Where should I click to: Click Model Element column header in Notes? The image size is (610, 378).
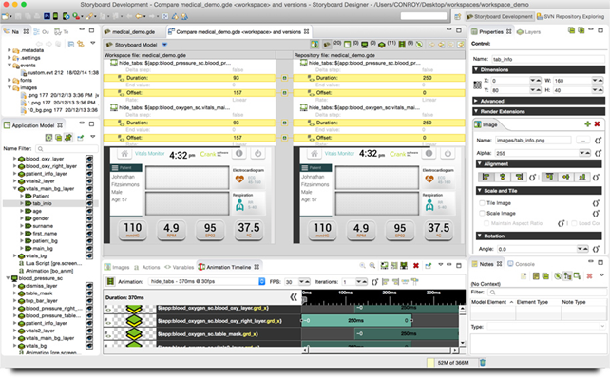coord(492,302)
